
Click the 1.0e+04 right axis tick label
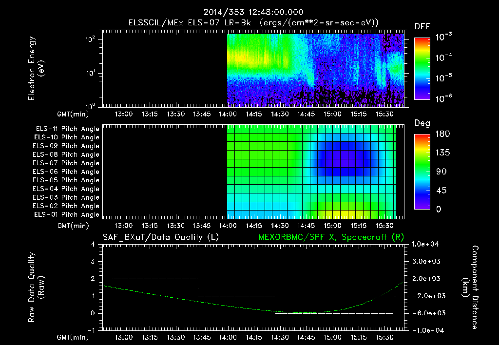pyautogui.click(x=425, y=245)
